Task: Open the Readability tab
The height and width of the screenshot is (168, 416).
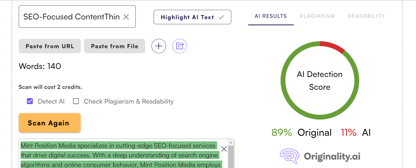Action: (366, 16)
